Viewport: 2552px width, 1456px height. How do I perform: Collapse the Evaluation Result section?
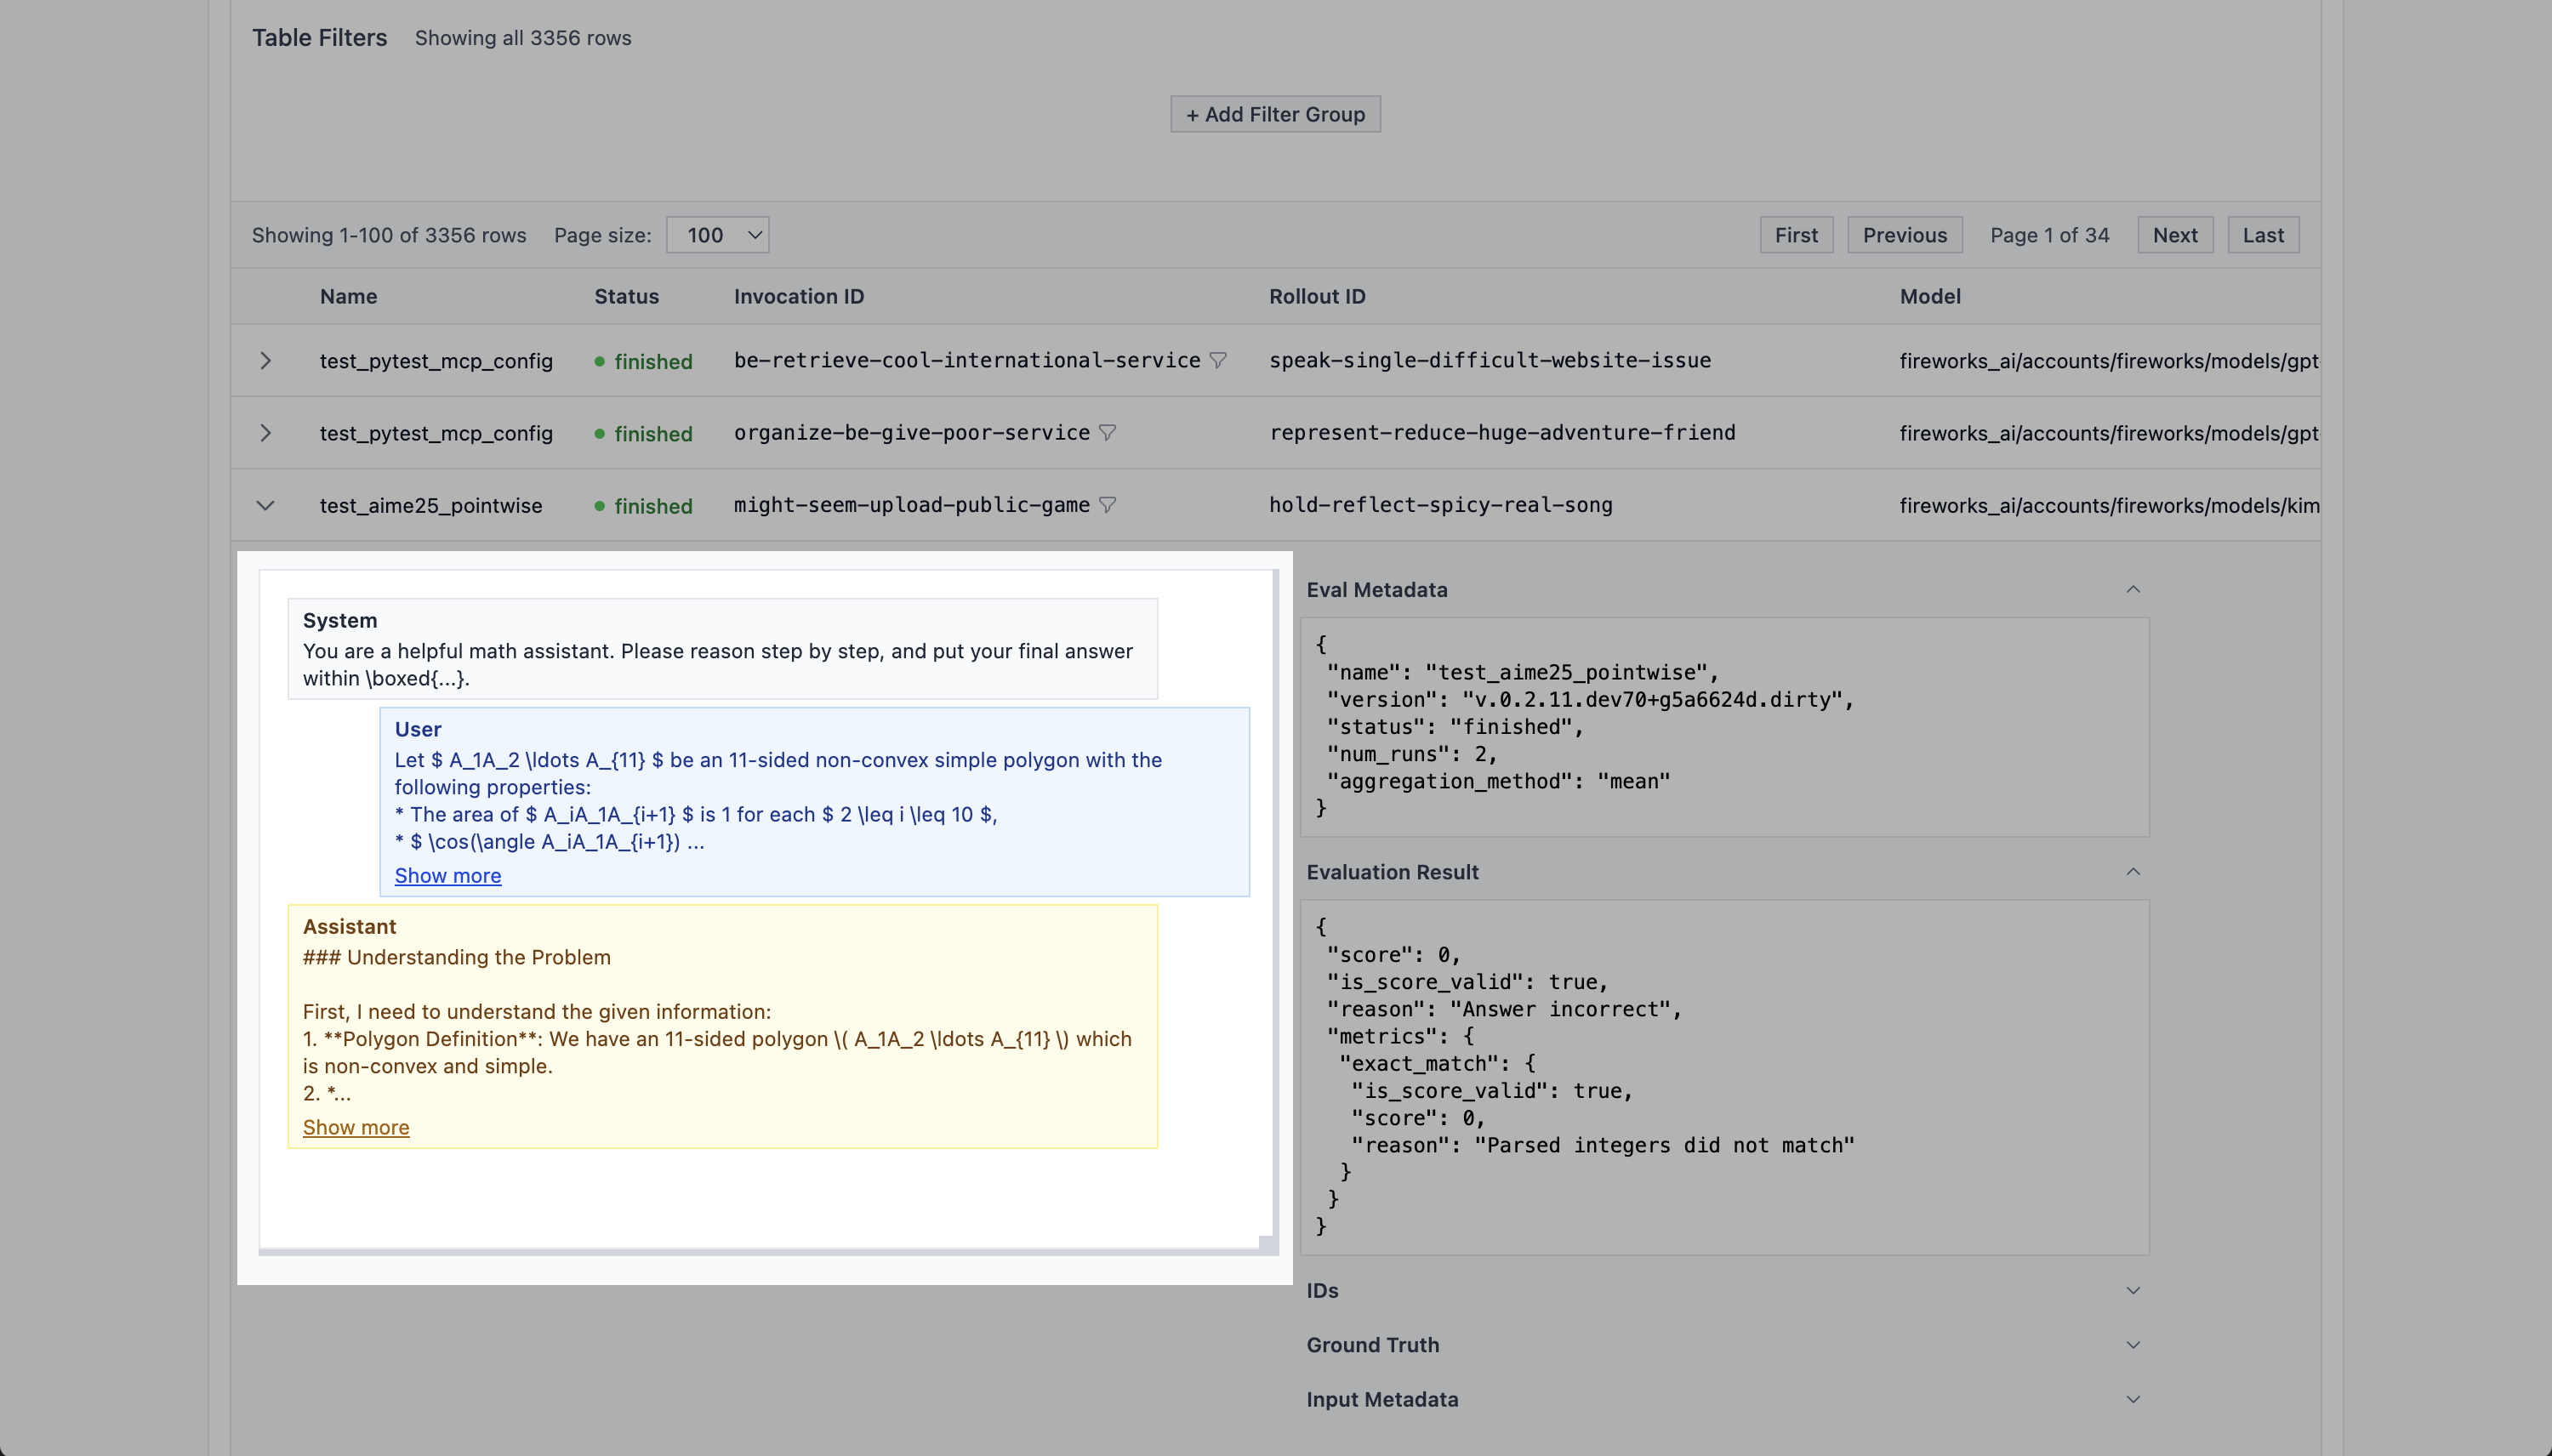pyautogui.click(x=2132, y=872)
